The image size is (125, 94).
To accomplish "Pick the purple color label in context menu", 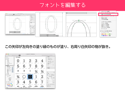I will (105, 36).
